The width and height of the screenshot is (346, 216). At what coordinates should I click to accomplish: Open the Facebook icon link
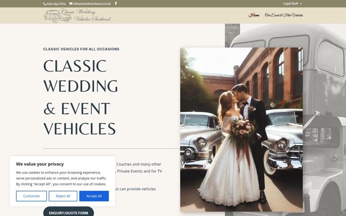click(x=116, y=3)
